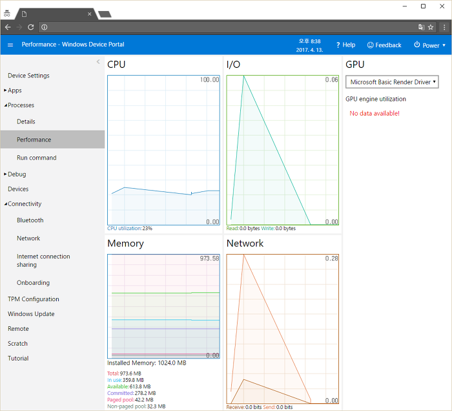Open the Onboarding page

[x=33, y=283]
